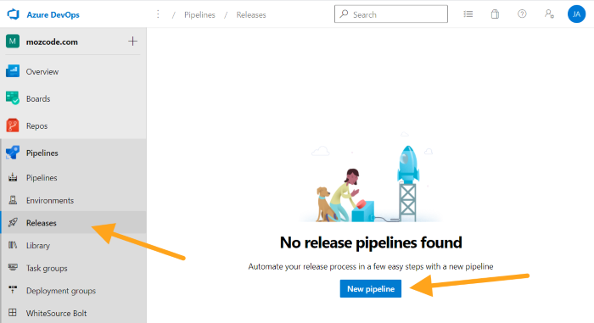Click the Repos hub icon

(13, 125)
